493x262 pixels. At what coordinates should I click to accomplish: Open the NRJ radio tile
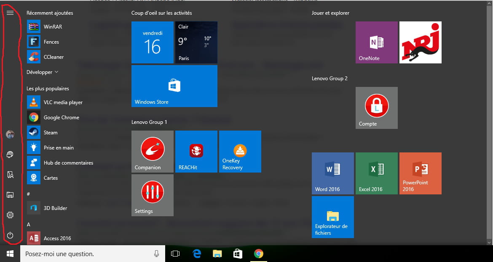pyautogui.click(x=421, y=42)
